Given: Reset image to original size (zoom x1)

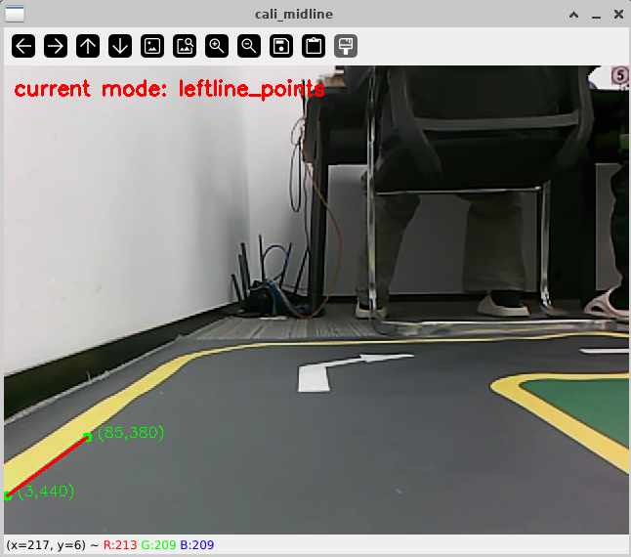Looking at the screenshot, I should click(x=152, y=46).
